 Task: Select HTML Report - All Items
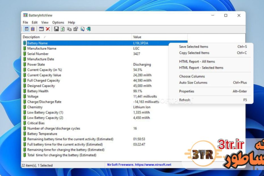point(197,62)
